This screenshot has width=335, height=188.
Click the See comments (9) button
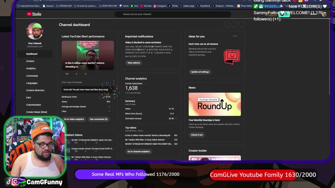(x=99, y=119)
